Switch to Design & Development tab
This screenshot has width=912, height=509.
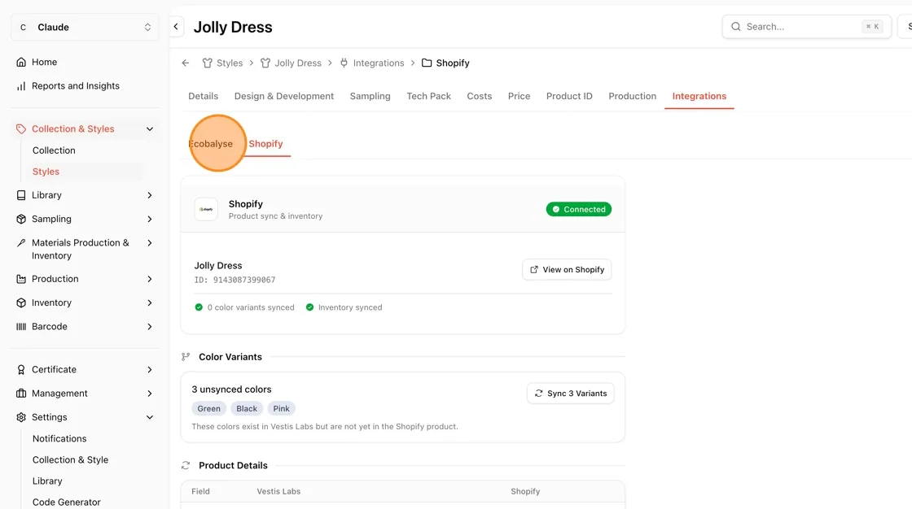(284, 96)
